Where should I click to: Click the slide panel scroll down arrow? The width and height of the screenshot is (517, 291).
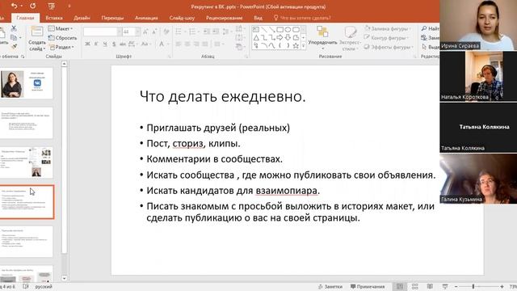[x=65, y=278]
